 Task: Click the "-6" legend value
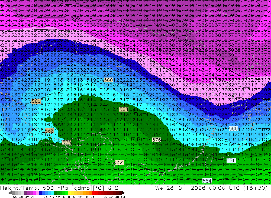(x=63, y=197)
